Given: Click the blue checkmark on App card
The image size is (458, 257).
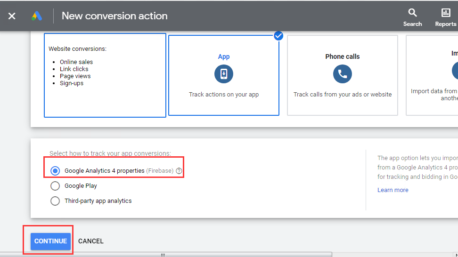Looking at the screenshot, I should (x=278, y=36).
